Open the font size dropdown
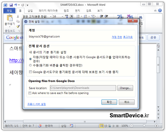The image size is (166, 132). [x=62, y=16]
